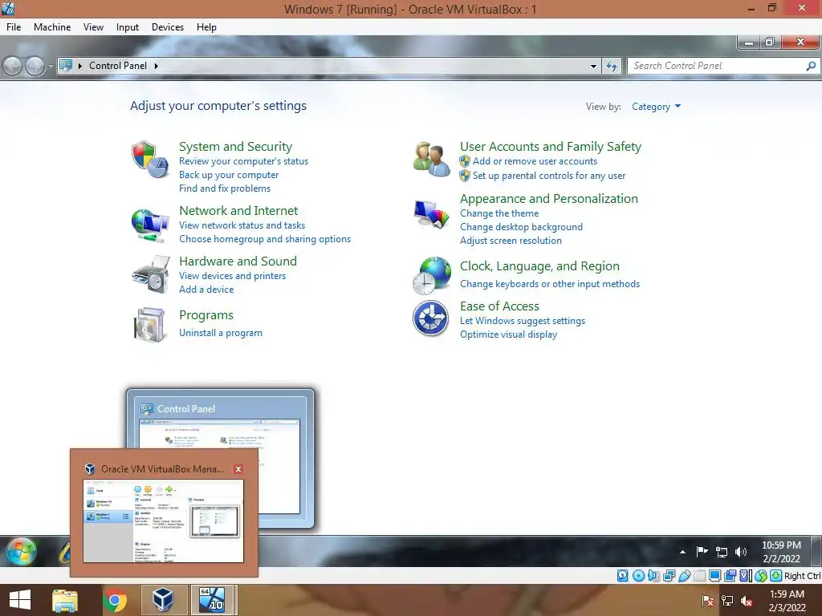Click the VirtualBox shared folders indicator
The height and width of the screenshot is (616, 822).
[699, 576]
